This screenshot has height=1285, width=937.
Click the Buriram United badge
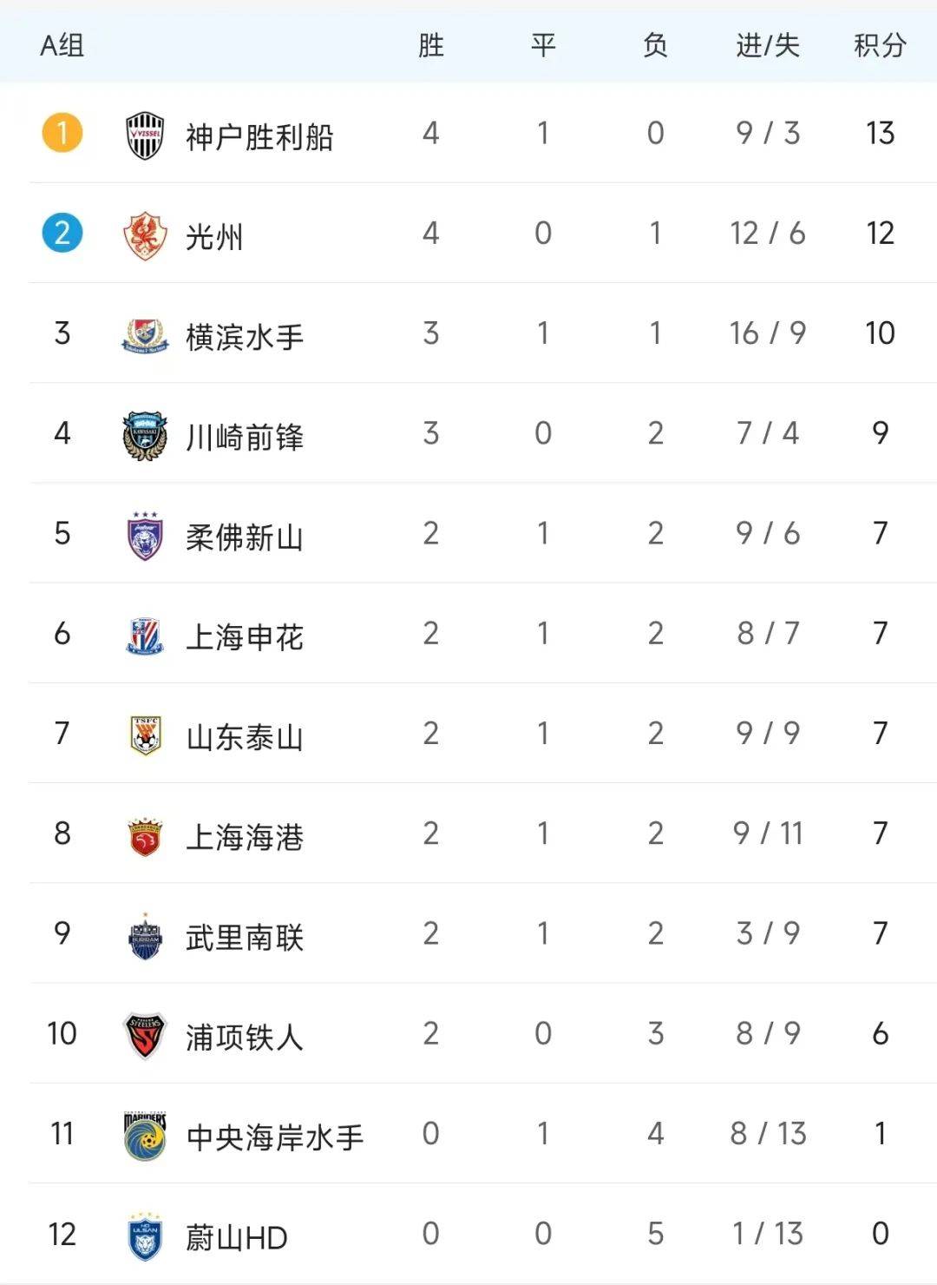click(x=145, y=936)
